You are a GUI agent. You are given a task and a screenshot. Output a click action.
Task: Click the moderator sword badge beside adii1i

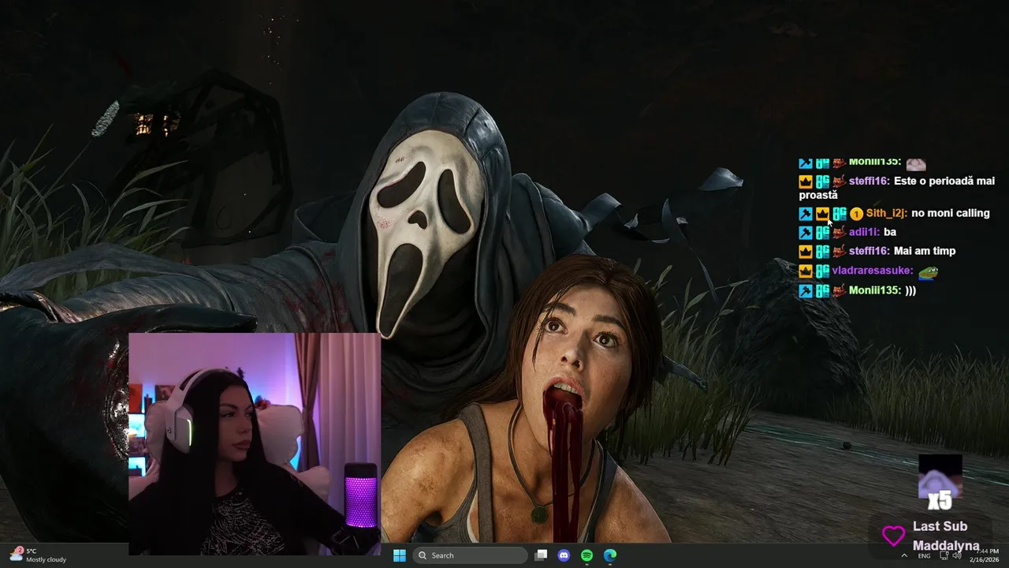(x=806, y=233)
